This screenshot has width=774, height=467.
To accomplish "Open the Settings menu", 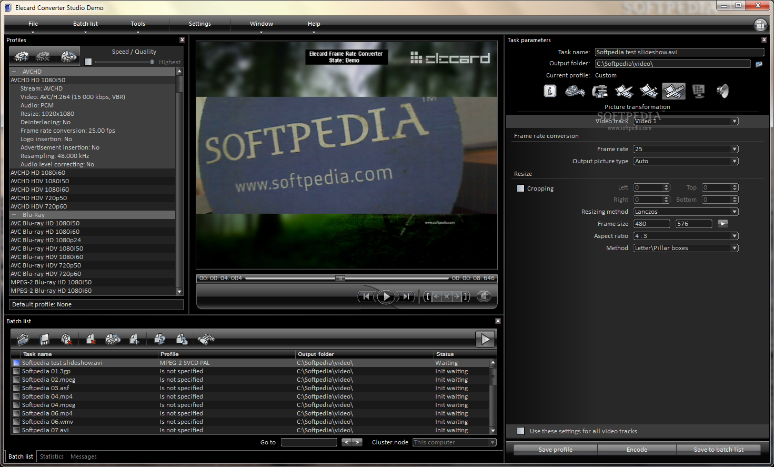I will (199, 24).
